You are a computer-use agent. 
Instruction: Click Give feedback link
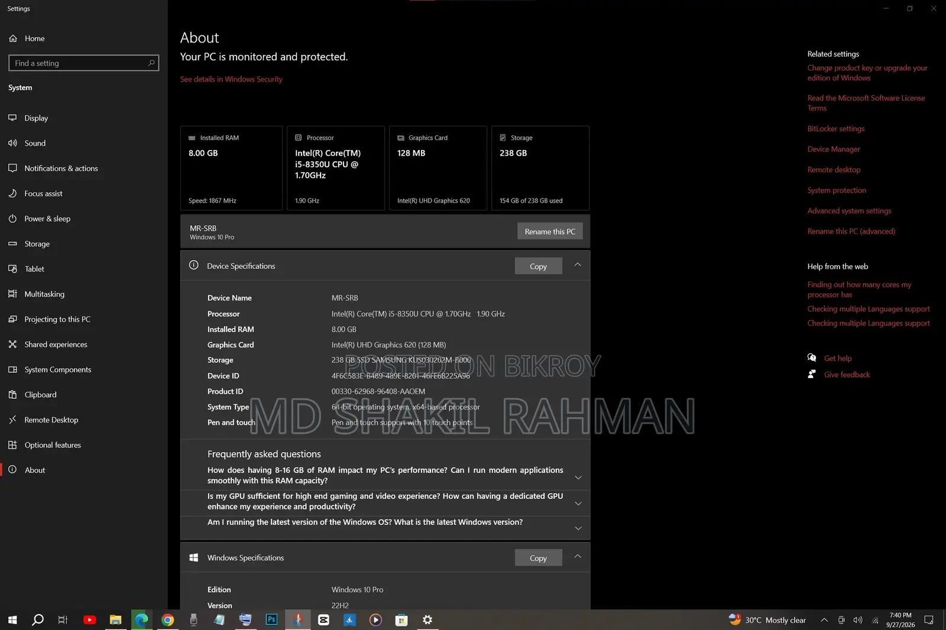[x=847, y=375]
